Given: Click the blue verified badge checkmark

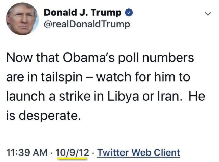Looking at the screenshot, I should click(128, 13).
